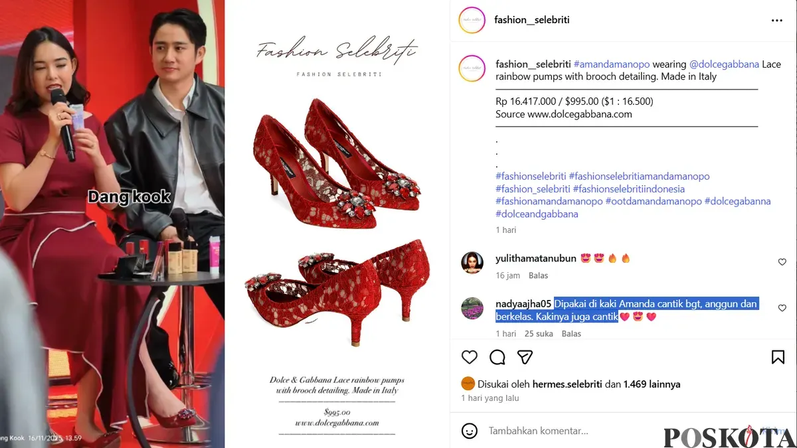Image resolution: width=797 pixels, height=448 pixels.
Task: Open yulithamatanubun's avatar
Action: click(472, 263)
